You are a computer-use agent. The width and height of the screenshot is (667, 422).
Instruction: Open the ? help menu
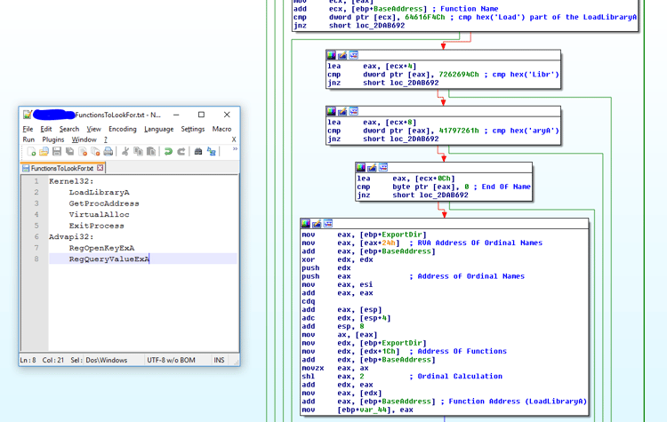tap(106, 139)
